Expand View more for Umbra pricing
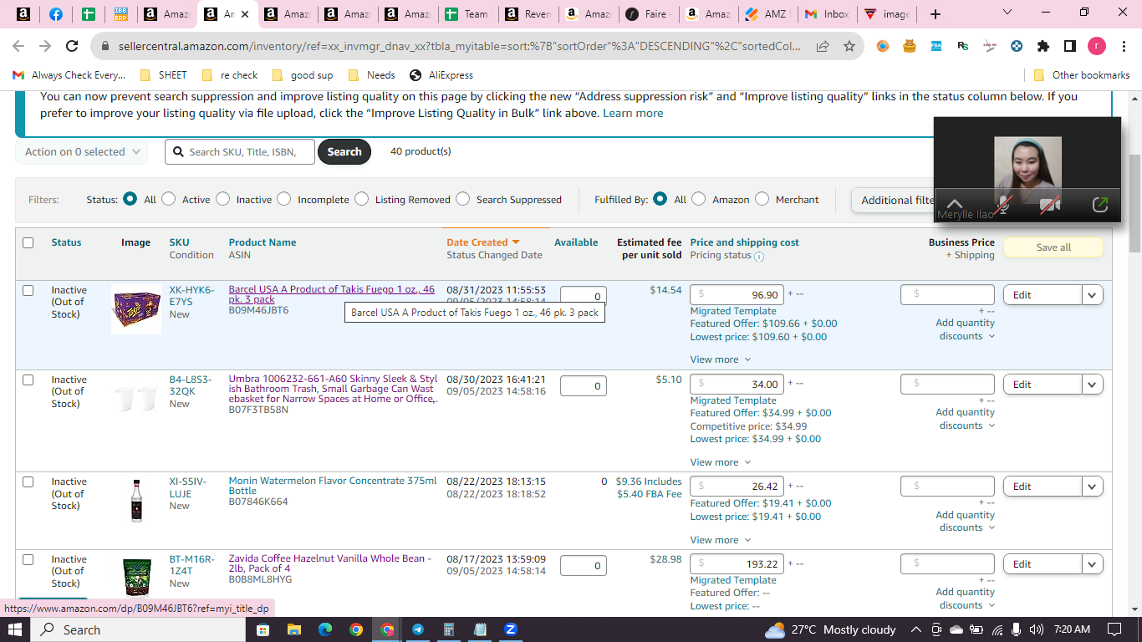Screen dimensions: 1142x642 click(720, 462)
